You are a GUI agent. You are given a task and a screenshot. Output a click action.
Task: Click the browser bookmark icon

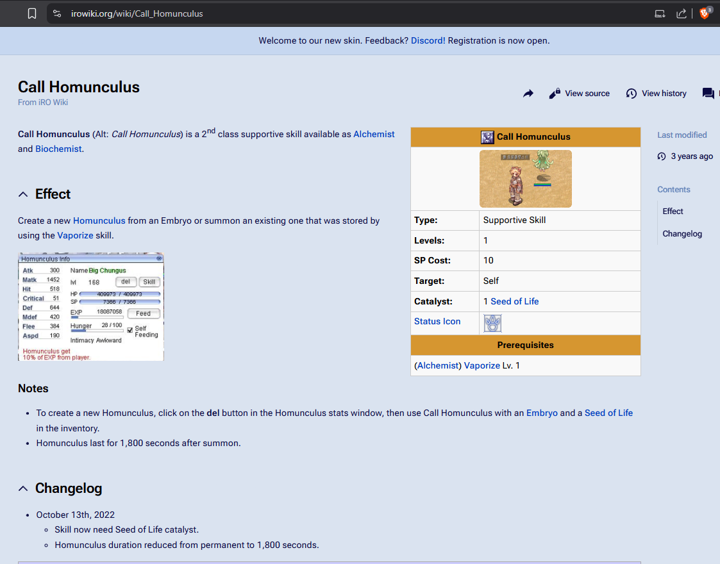pyautogui.click(x=32, y=13)
